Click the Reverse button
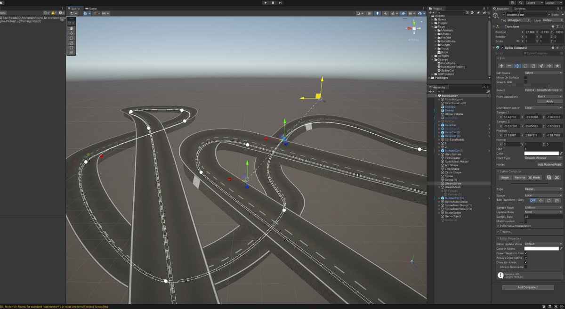The width and height of the screenshot is (565, 309). click(520, 178)
